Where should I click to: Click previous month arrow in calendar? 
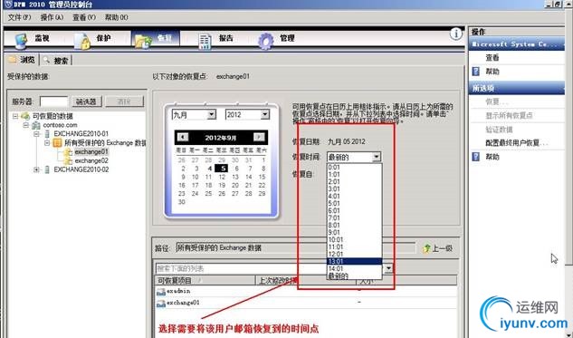[x=182, y=137]
